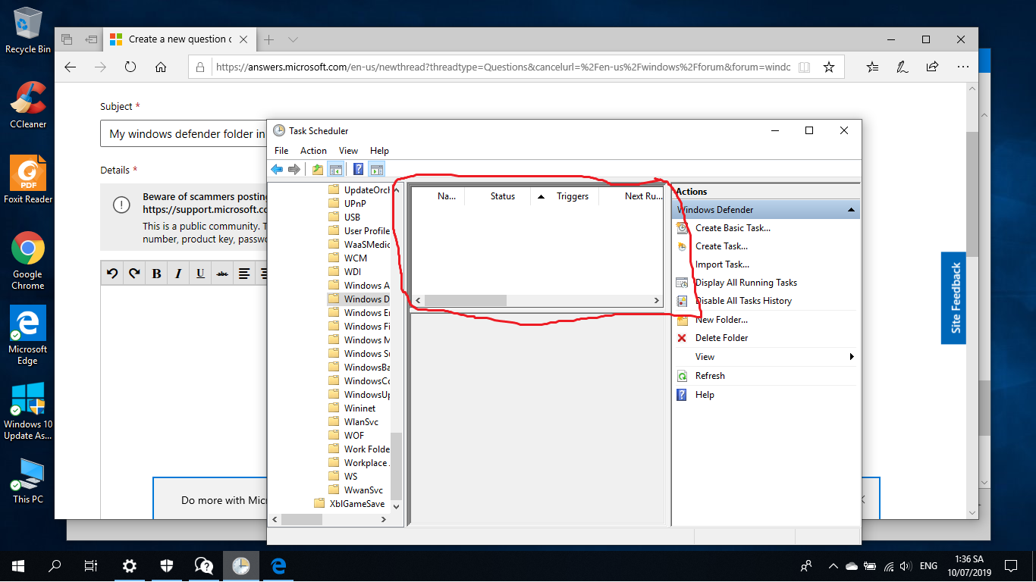This screenshot has width=1036, height=582.
Task: Open the Action Center notification icon
Action: pyautogui.click(x=1011, y=565)
